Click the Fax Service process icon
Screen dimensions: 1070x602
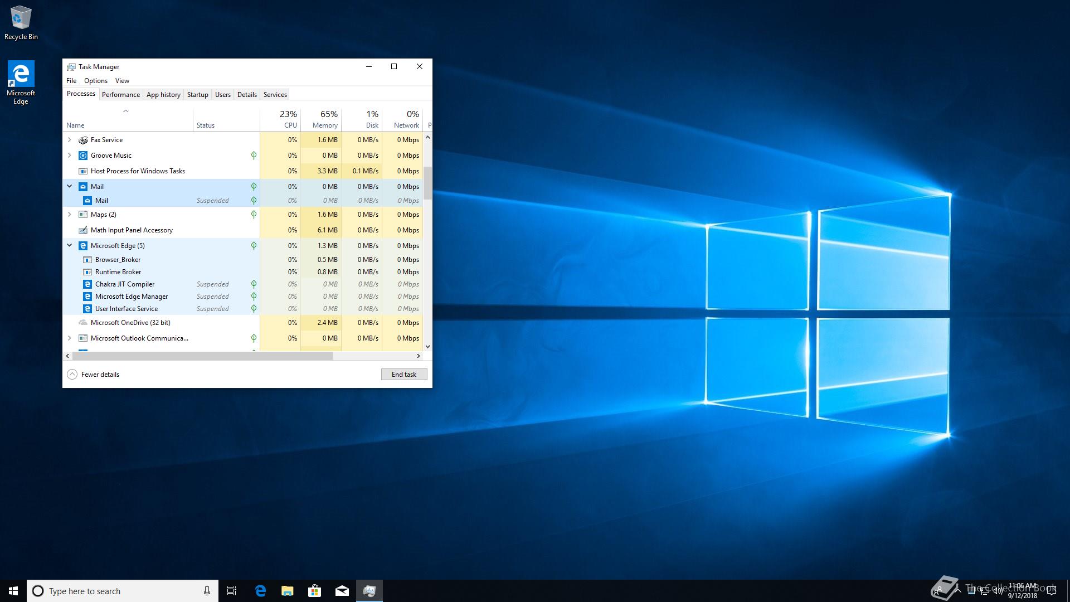(83, 140)
